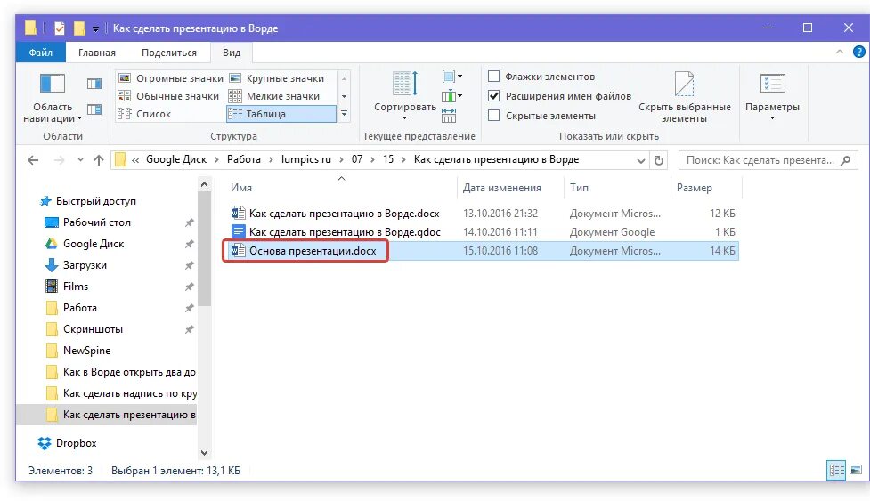Viewport: 870px width, 501px height.
Task: Open Рабочий стол in navigation pane
Action: pos(96,222)
